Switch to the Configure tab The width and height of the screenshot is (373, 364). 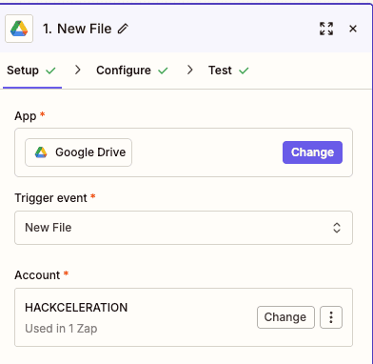[x=132, y=71]
